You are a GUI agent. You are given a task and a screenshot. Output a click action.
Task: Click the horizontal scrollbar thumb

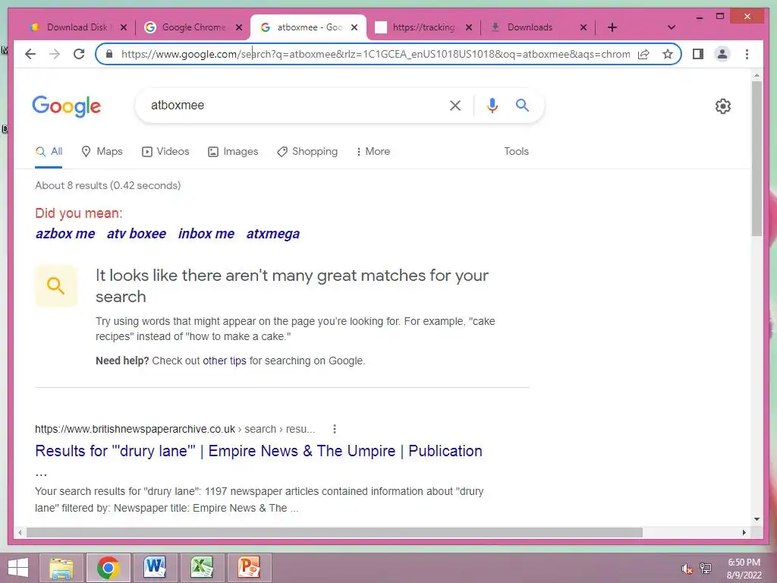(335, 532)
